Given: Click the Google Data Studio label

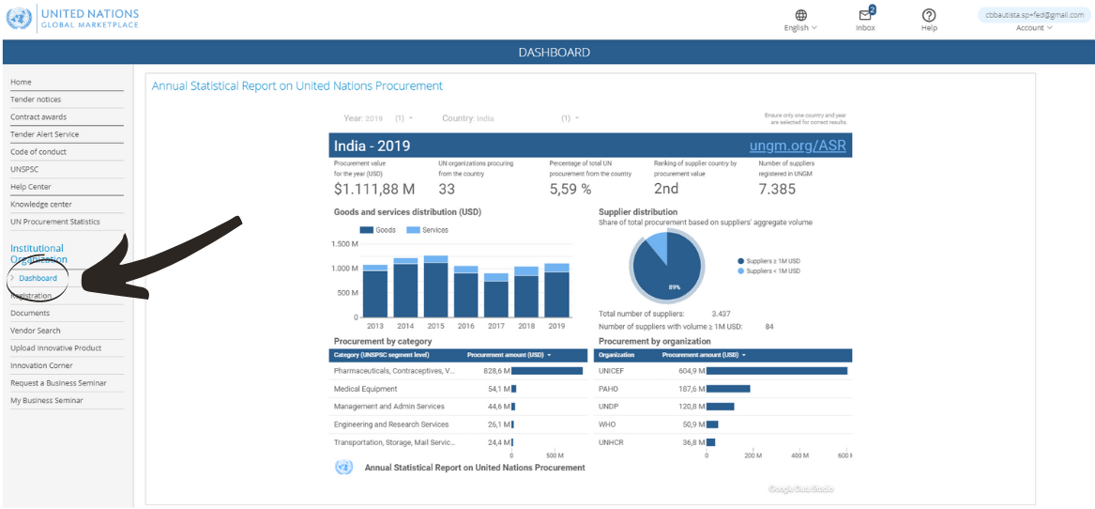Looking at the screenshot, I should point(800,489).
